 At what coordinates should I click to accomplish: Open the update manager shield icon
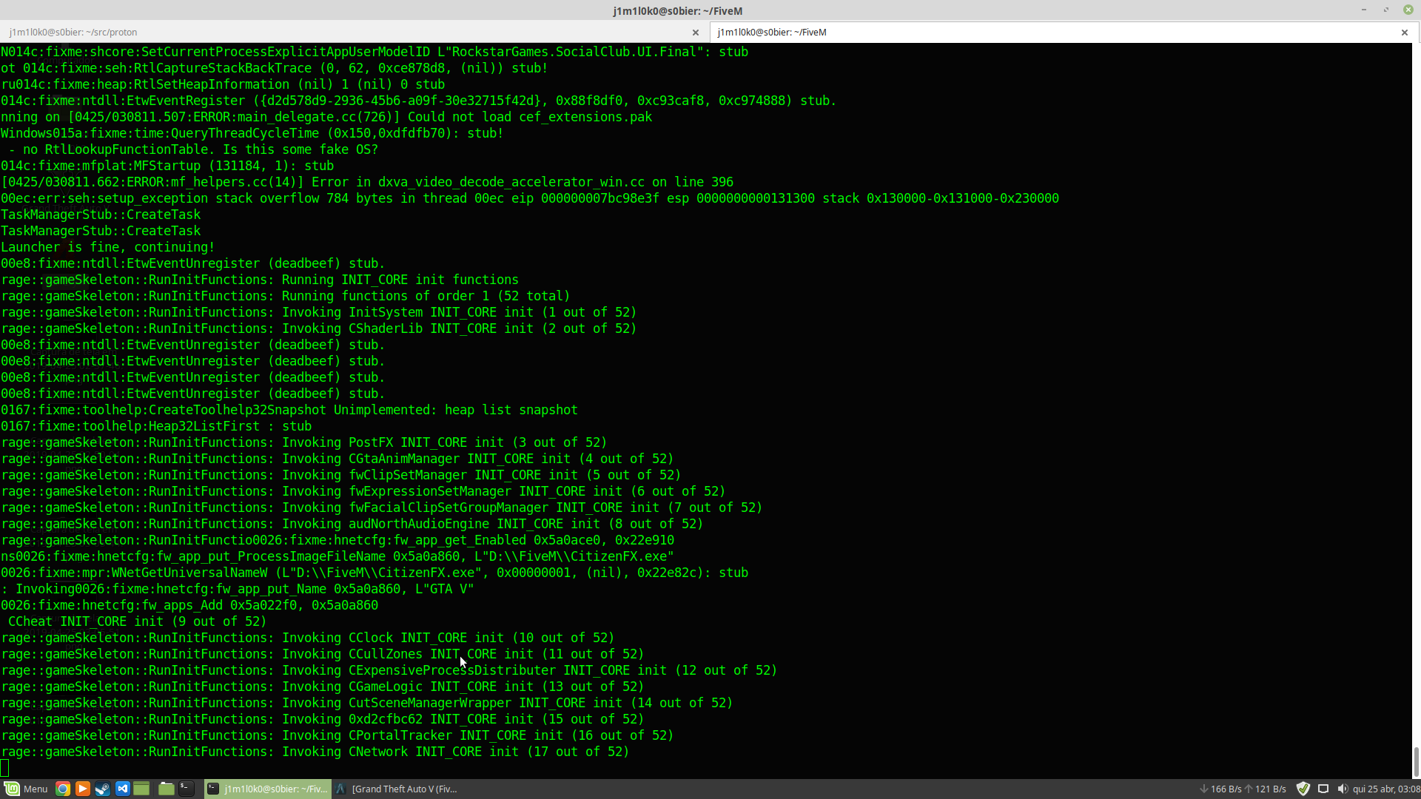[1303, 789]
